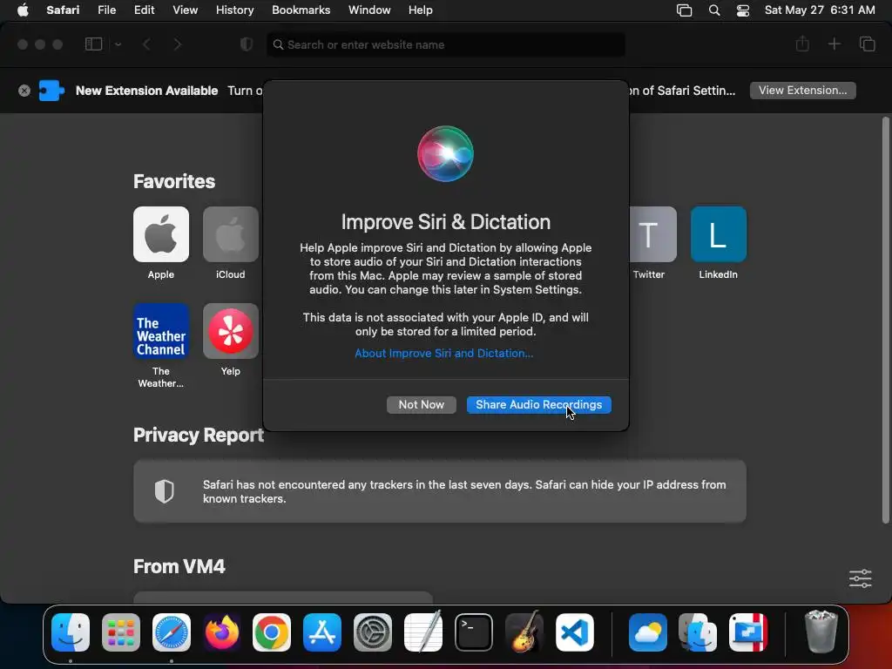Click the Stage Manager menu bar icon

(685, 10)
